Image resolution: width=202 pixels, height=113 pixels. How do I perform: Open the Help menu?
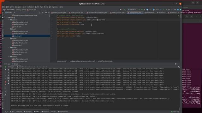click(61, 7)
